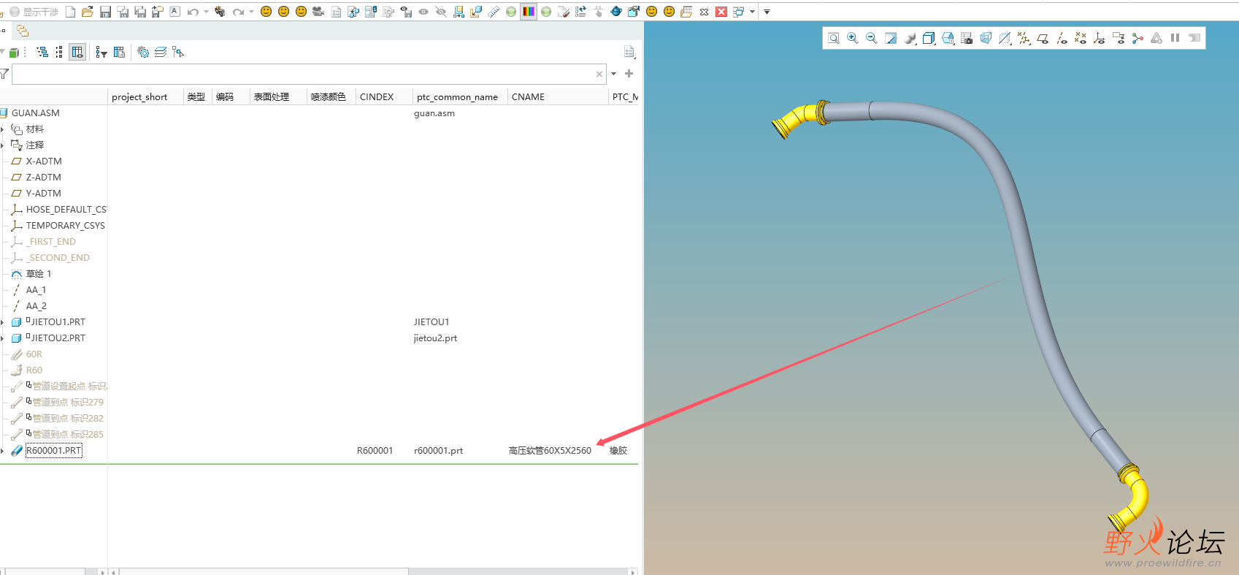Toggle plane display in the graphics toolbar
Image resolution: width=1239 pixels, height=575 pixels.
pyautogui.click(x=1043, y=39)
